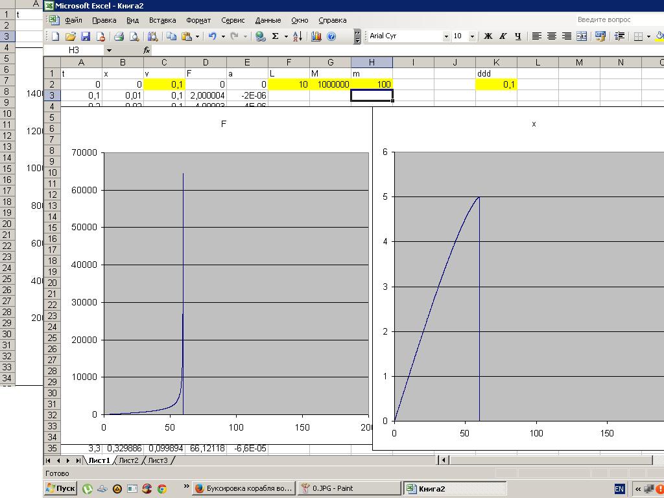Sort ascending with the sort icon
Screen dimensions: 664x498
tap(298, 36)
